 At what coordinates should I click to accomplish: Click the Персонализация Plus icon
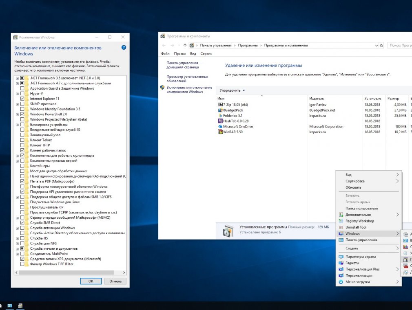click(x=341, y=269)
